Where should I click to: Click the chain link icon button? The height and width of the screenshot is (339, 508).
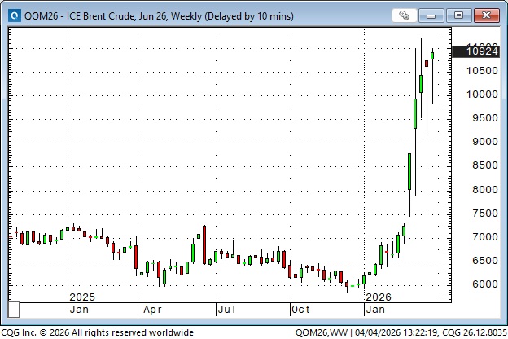point(405,15)
